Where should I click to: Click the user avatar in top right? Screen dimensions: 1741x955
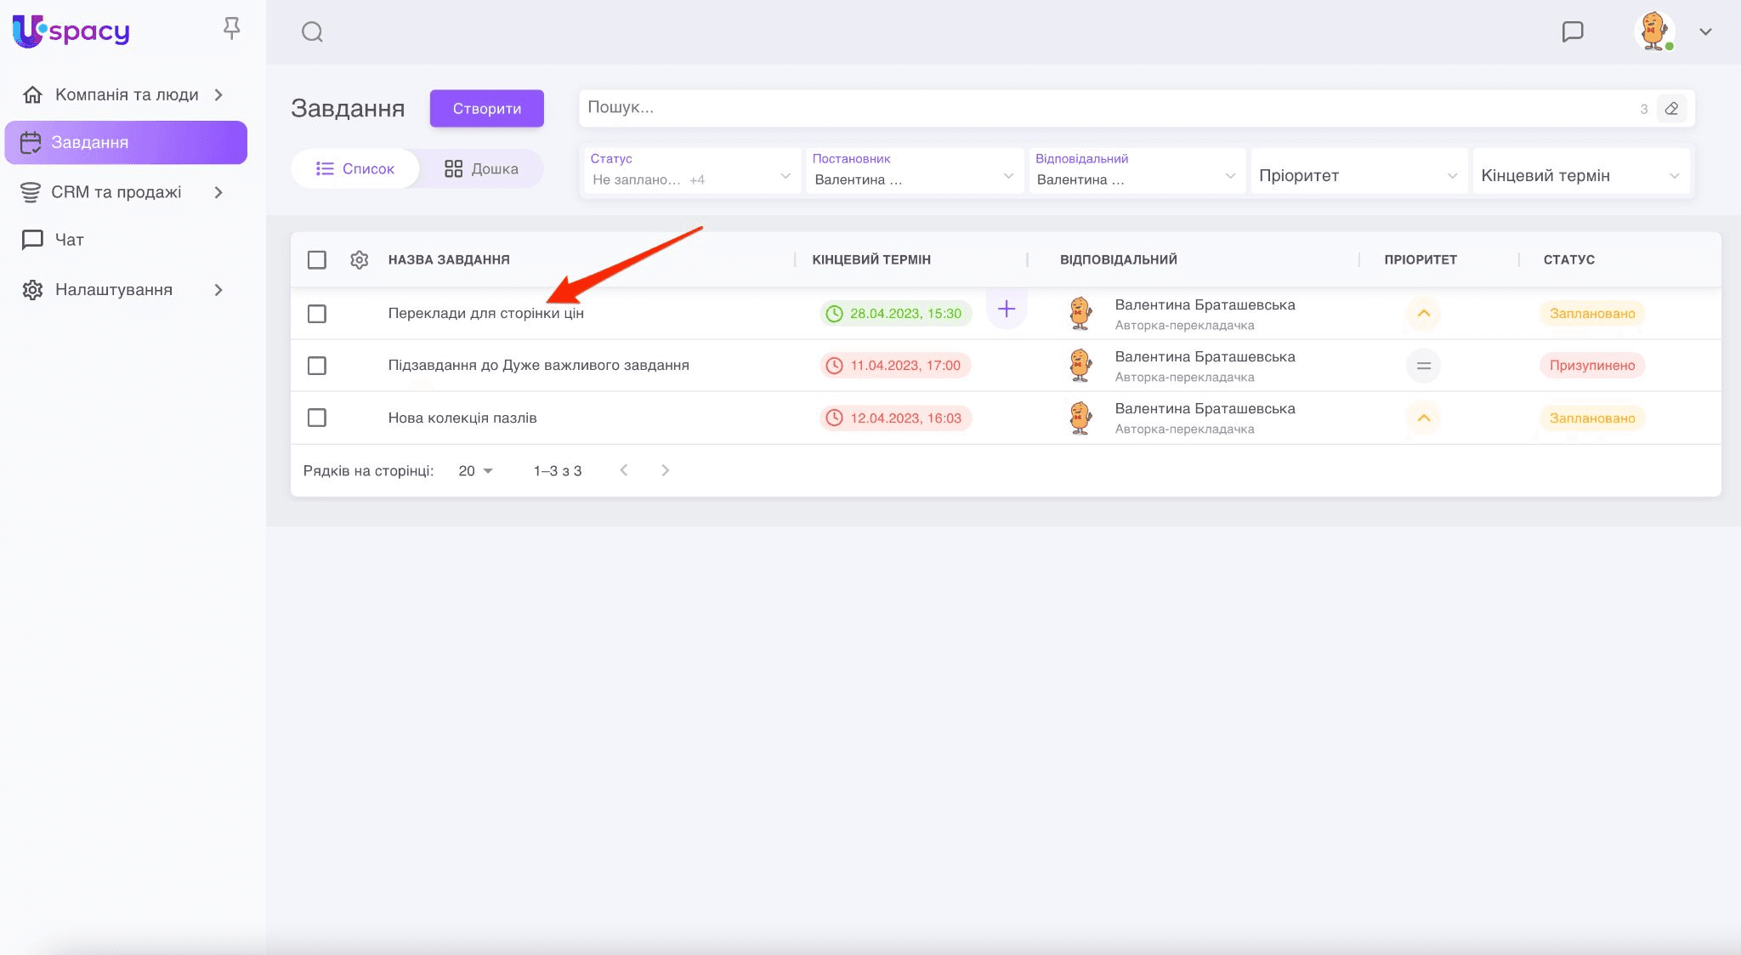coord(1653,31)
